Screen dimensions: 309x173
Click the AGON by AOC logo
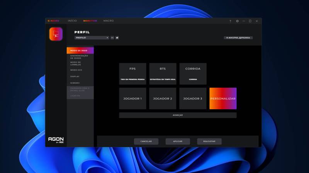56,140
